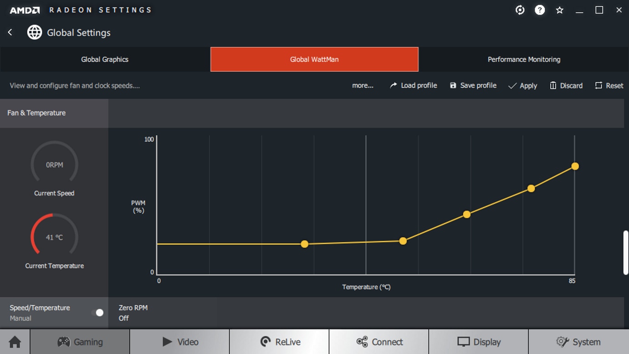This screenshot has width=629, height=354.
Task: Open the Video section
Action: click(179, 342)
